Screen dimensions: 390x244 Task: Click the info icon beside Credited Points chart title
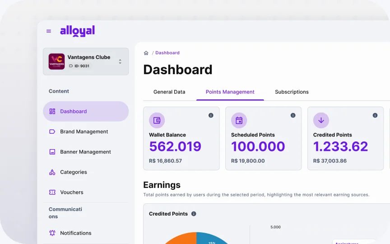(194, 214)
